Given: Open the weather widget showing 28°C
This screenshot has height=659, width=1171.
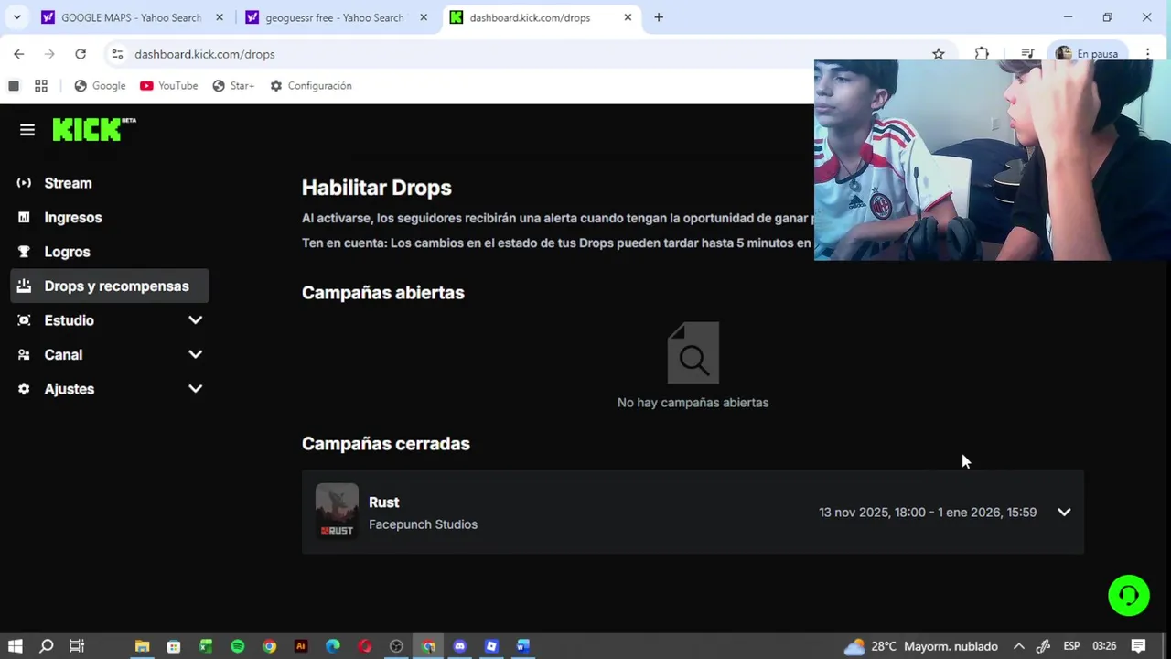Looking at the screenshot, I should pos(921,646).
